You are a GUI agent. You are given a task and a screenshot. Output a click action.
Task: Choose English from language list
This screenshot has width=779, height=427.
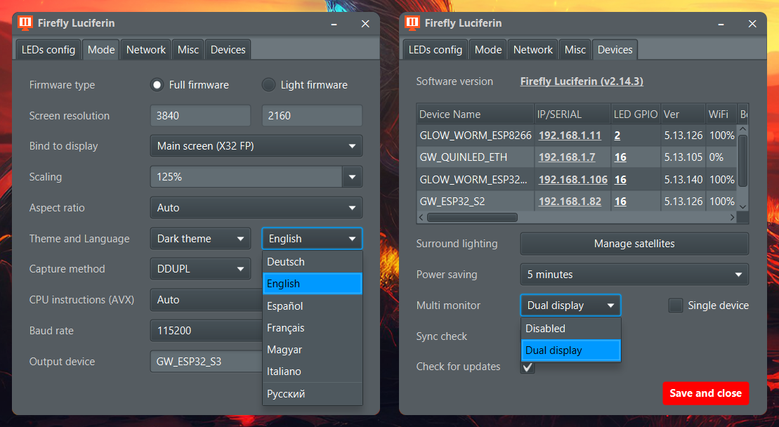click(312, 284)
